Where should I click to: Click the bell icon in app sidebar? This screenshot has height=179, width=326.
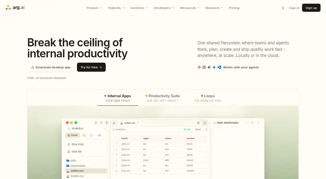click(96, 123)
